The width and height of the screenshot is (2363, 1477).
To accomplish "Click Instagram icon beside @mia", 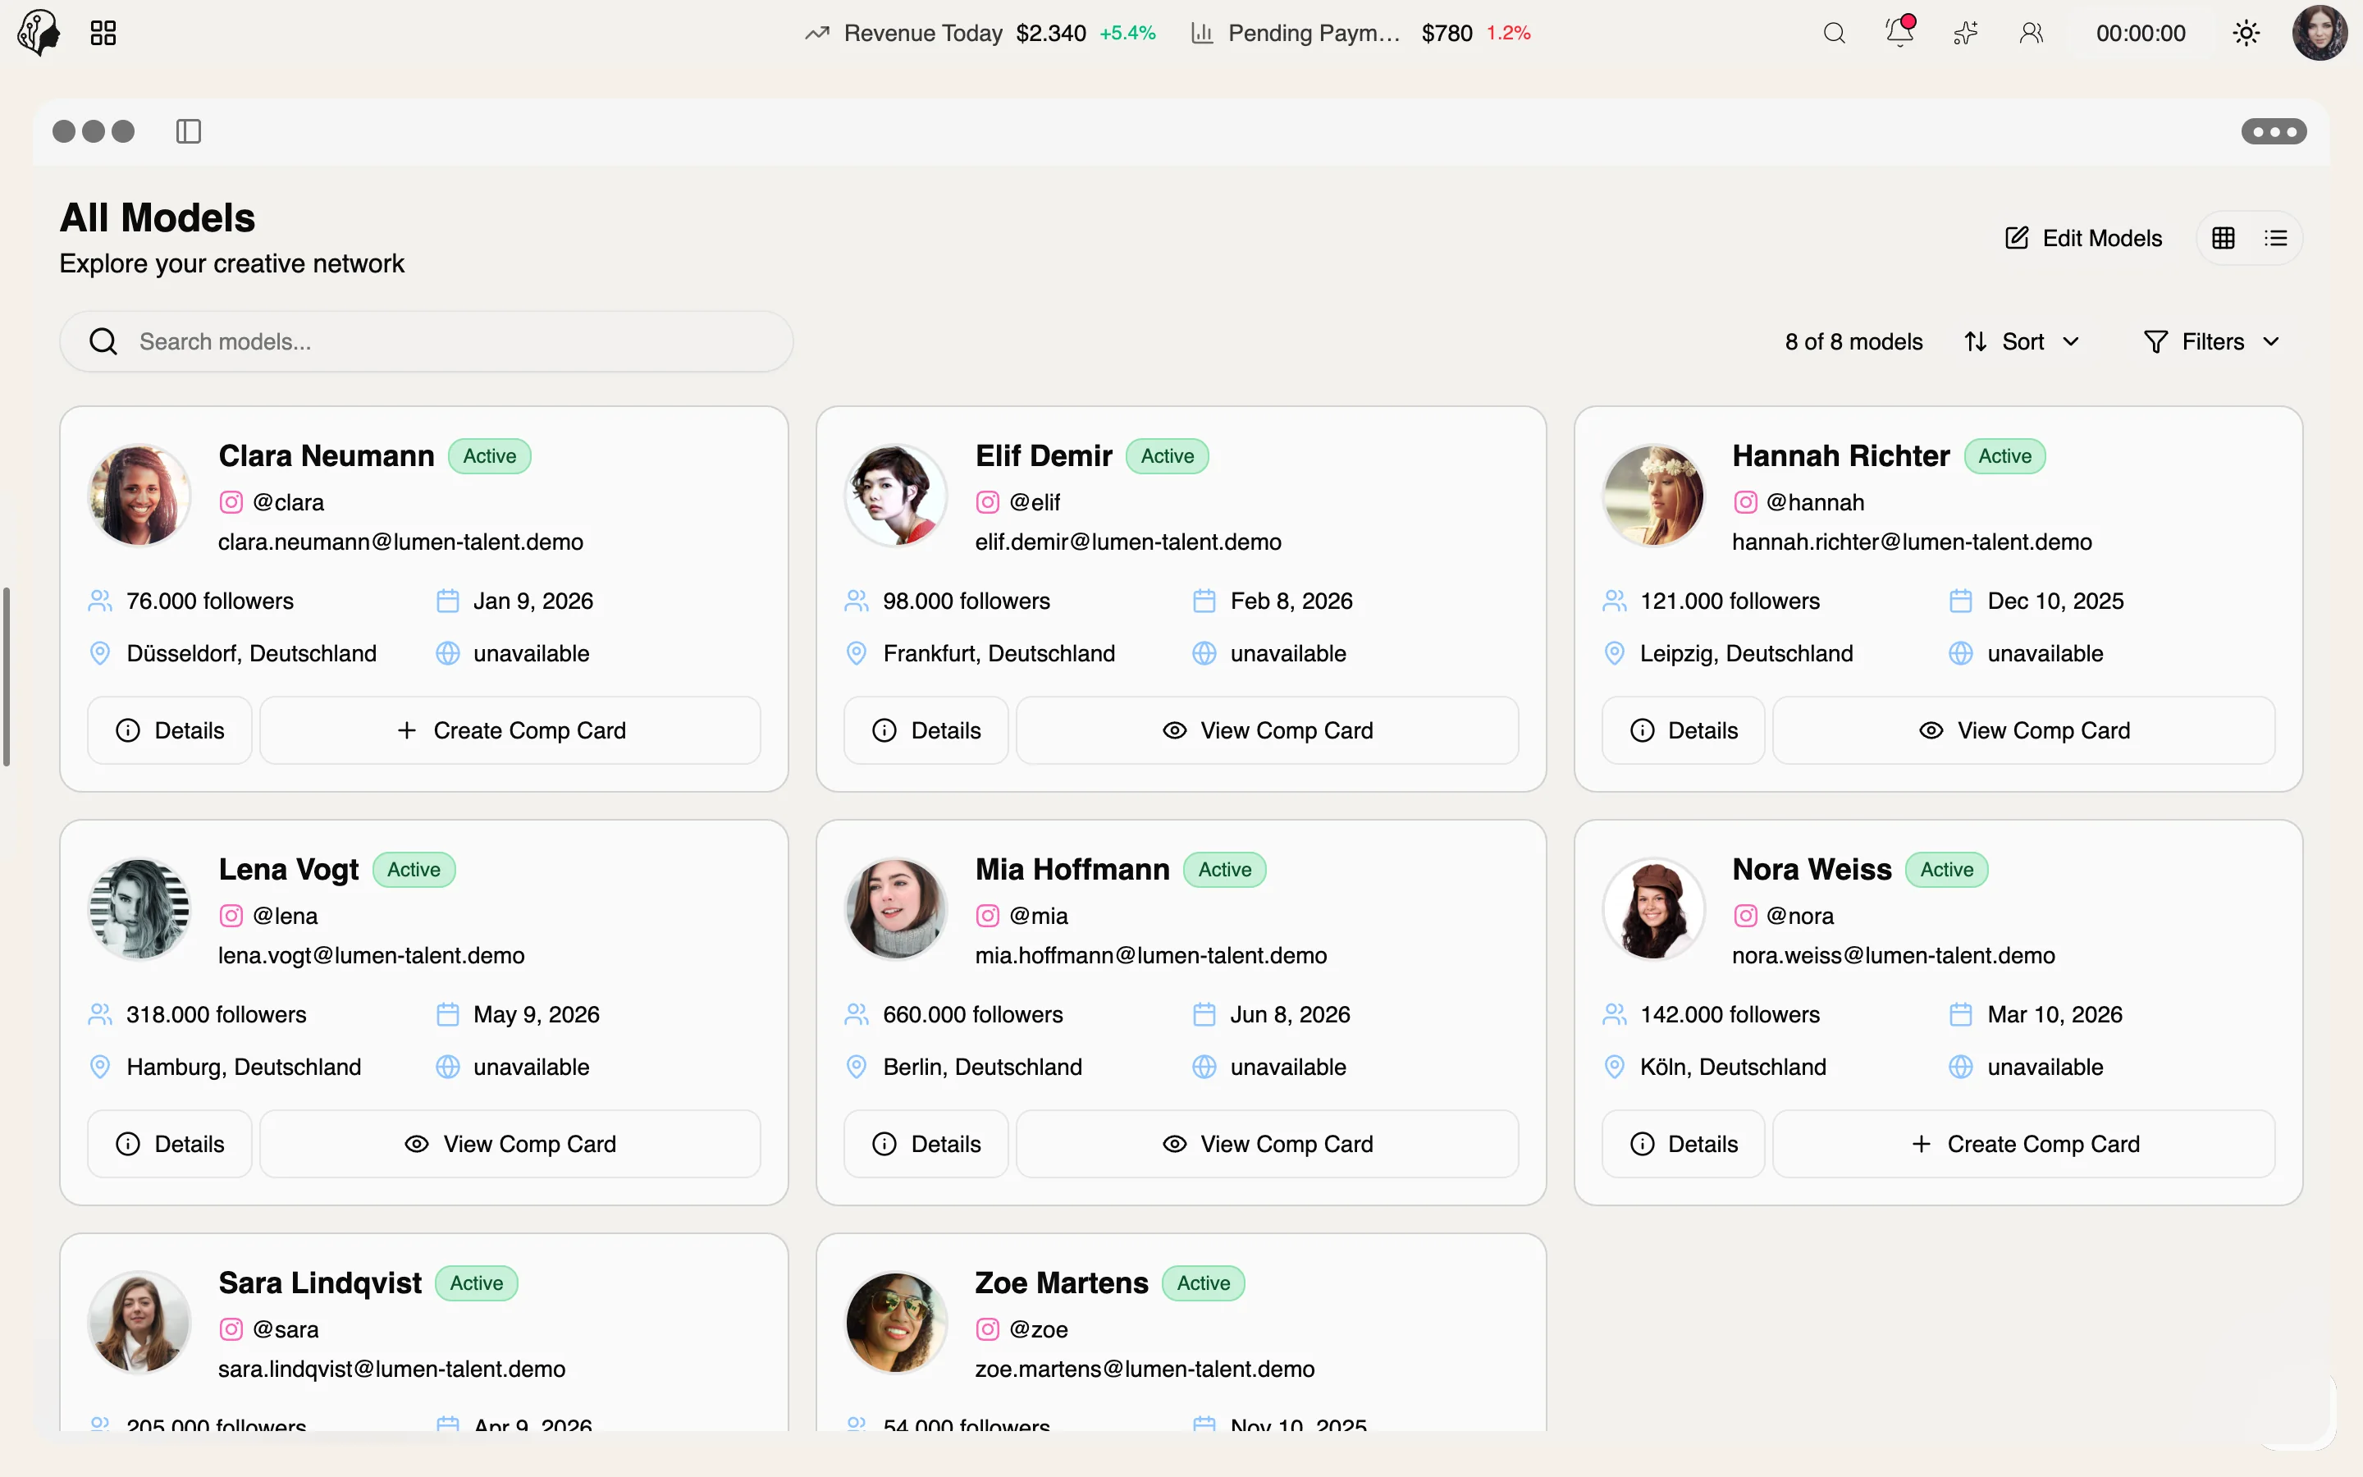I will 987,915.
